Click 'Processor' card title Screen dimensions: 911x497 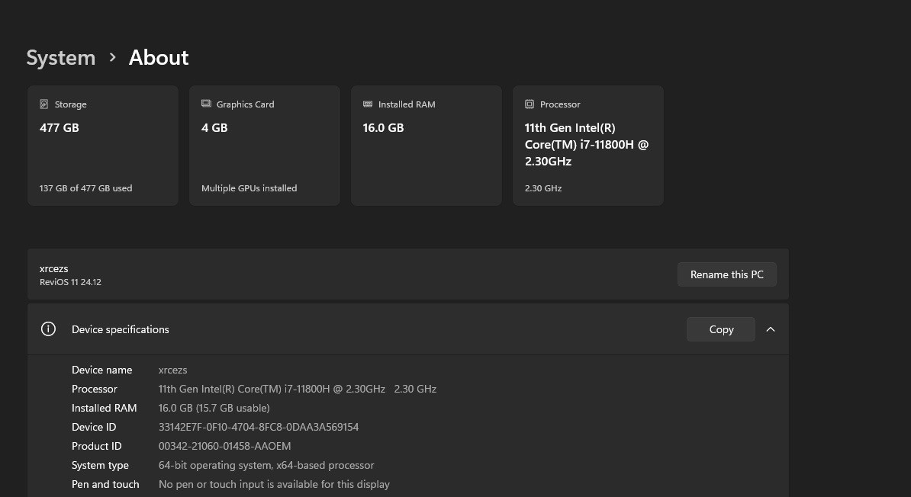(x=560, y=104)
